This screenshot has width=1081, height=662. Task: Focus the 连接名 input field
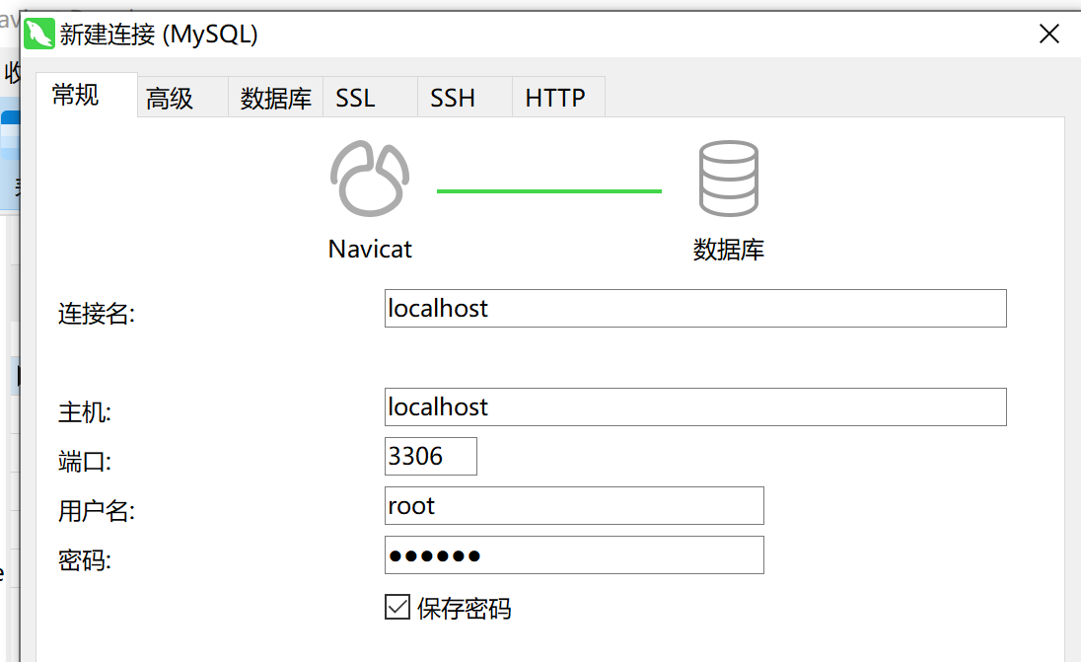coord(694,308)
